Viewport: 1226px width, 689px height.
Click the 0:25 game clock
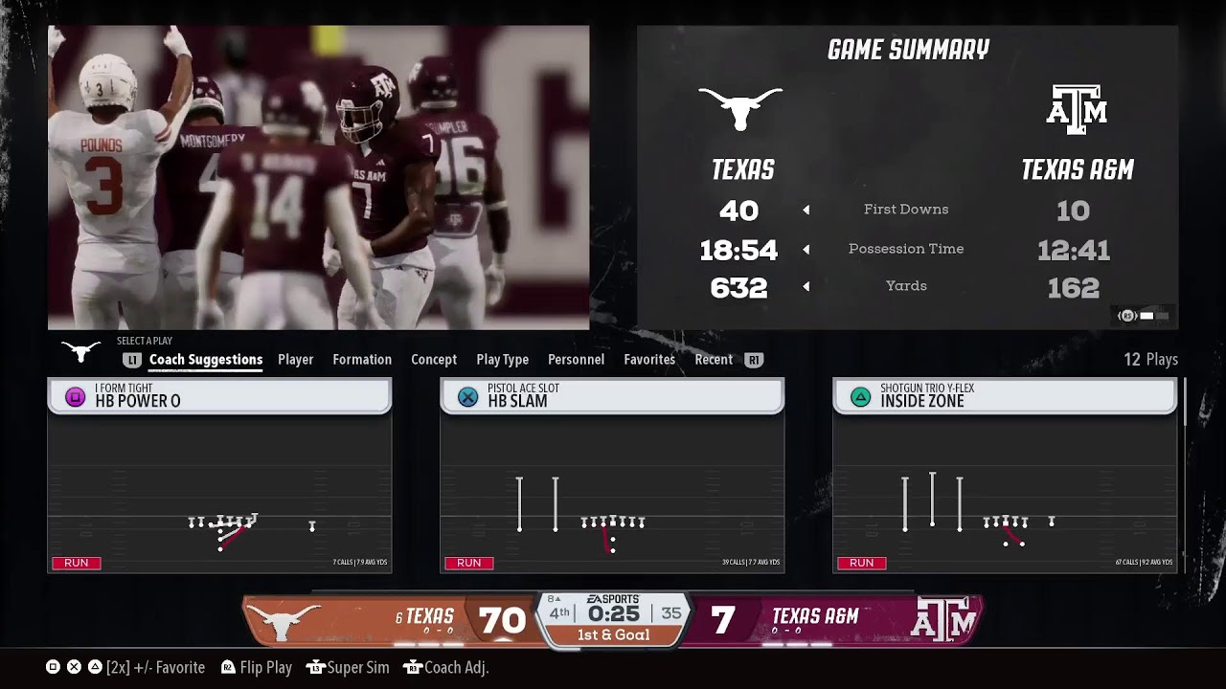[x=614, y=613]
